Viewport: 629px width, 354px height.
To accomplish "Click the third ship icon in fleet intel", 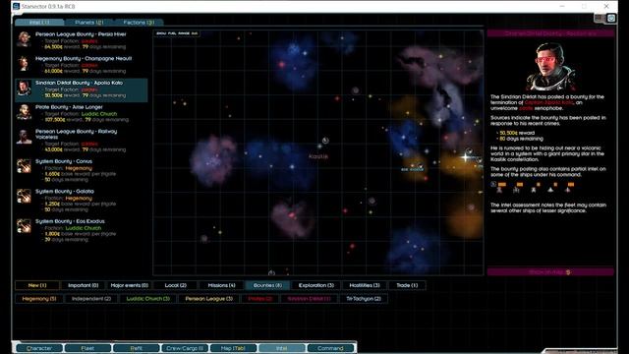I will click(x=534, y=189).
